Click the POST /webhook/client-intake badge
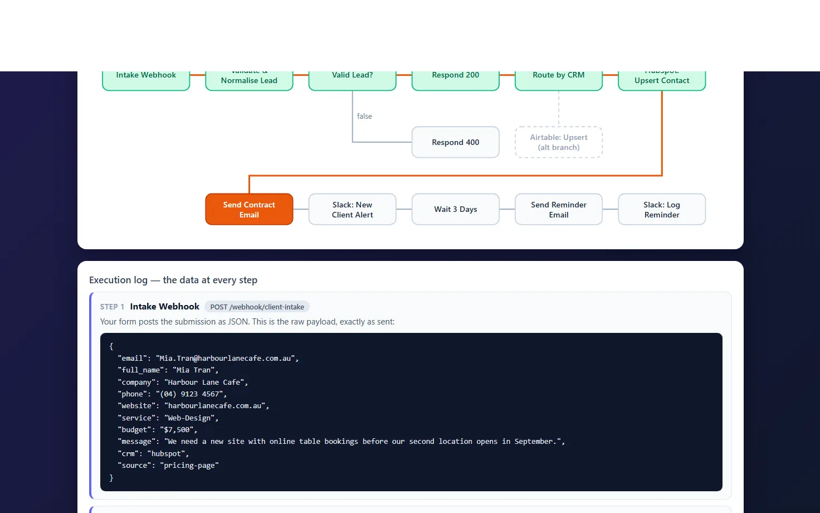This screenshot has height=513, width=820. click(x=257, y=307)
